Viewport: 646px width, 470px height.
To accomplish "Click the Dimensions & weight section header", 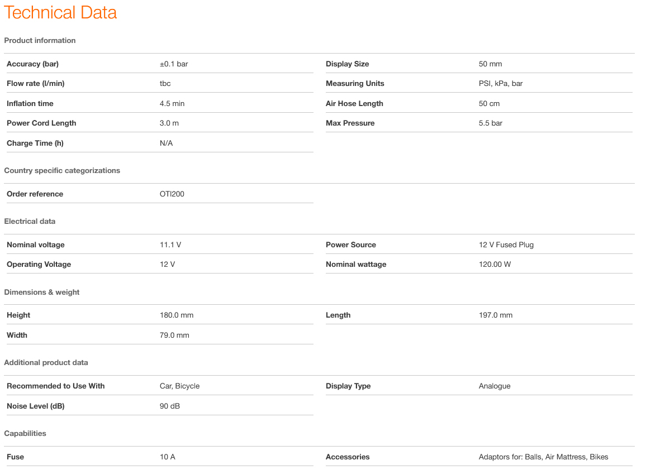I will pyautogui.click(x=42, y=292).
